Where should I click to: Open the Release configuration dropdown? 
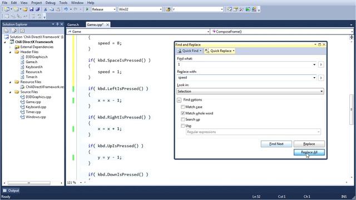pos(115,9)
